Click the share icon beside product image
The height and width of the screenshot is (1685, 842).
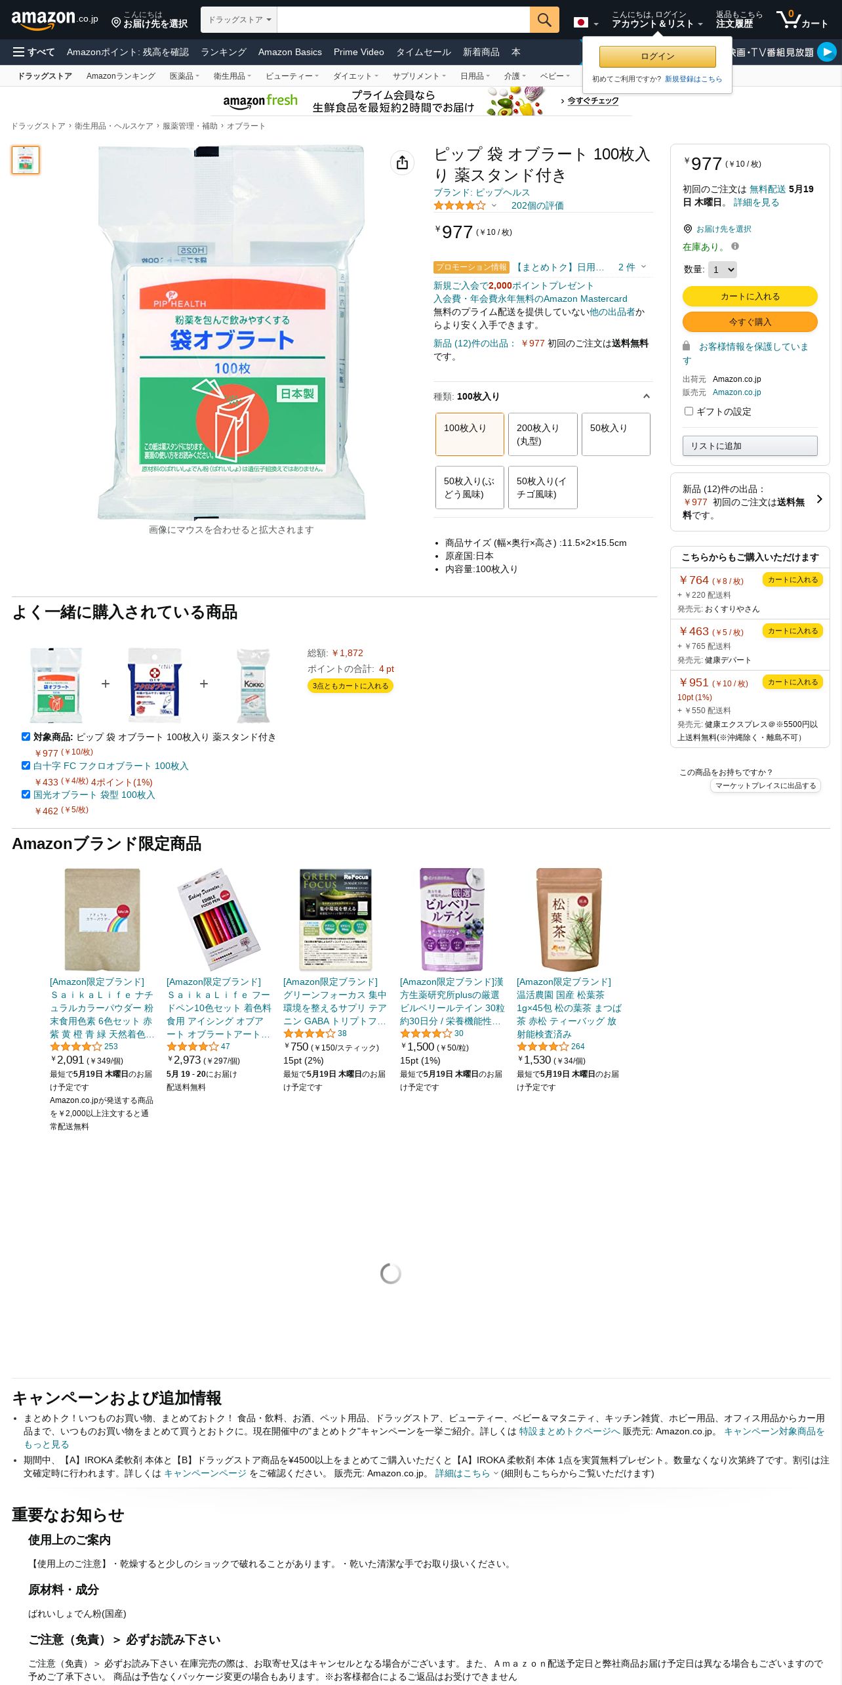(402, 163)
